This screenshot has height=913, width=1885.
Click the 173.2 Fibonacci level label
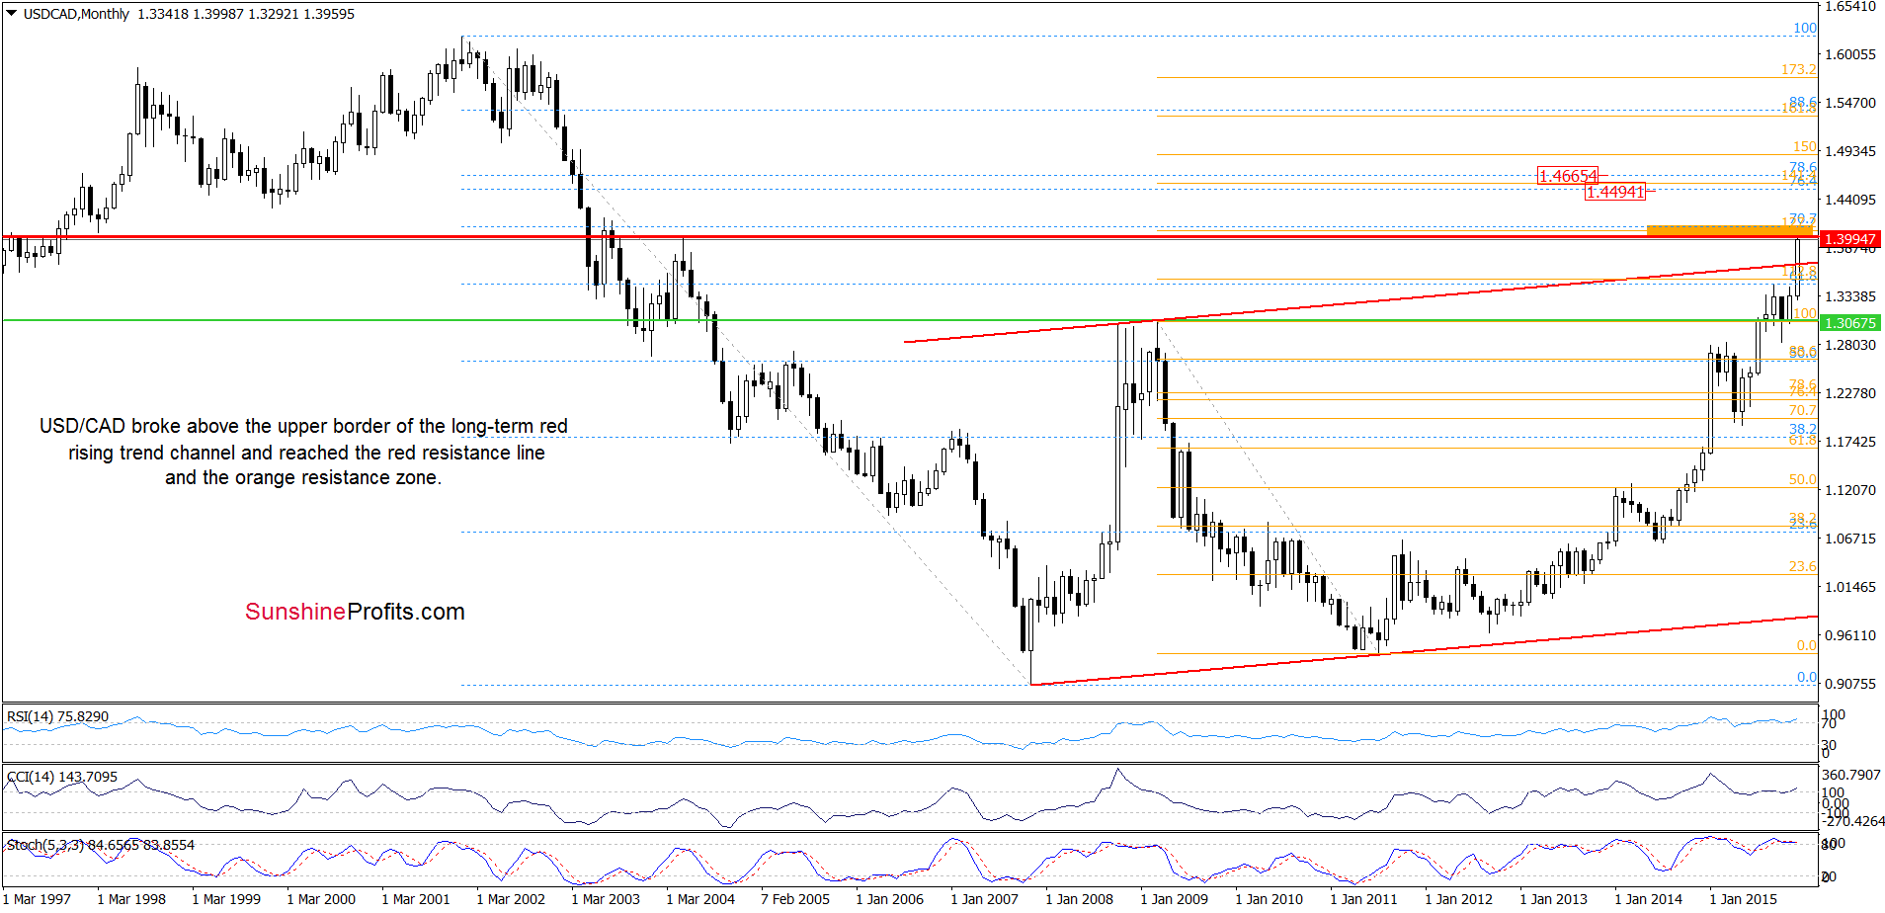tap(1798, 69)
